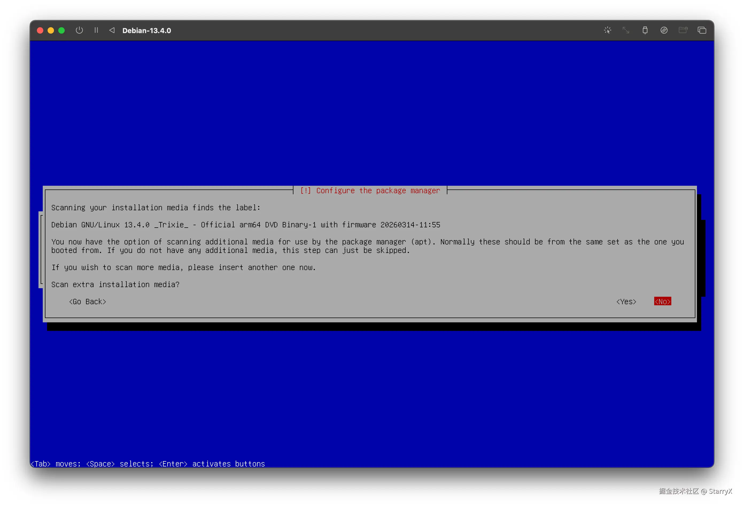
Task: Open the CD/DVD drive image menu
Action: pyautogui.click(x=664, y=30)
